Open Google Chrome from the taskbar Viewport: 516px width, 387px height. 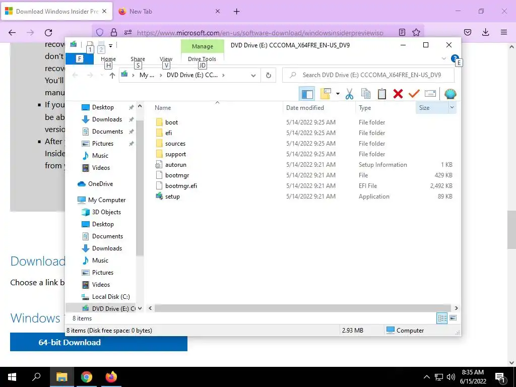(87, 377)
